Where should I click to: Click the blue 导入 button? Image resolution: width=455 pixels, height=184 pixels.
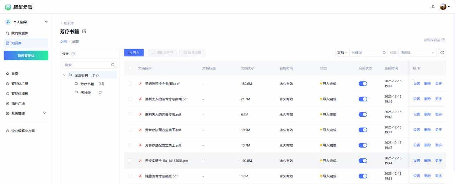(134, 52)
